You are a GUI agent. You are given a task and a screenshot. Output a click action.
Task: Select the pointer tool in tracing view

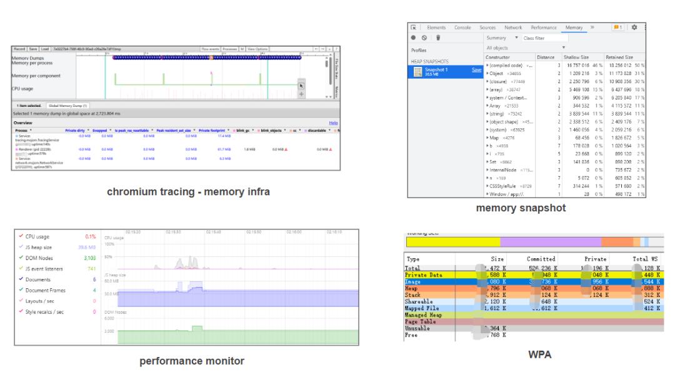(301, 85)
